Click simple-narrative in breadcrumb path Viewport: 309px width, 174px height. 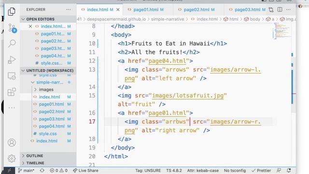[x=168, y=19]
